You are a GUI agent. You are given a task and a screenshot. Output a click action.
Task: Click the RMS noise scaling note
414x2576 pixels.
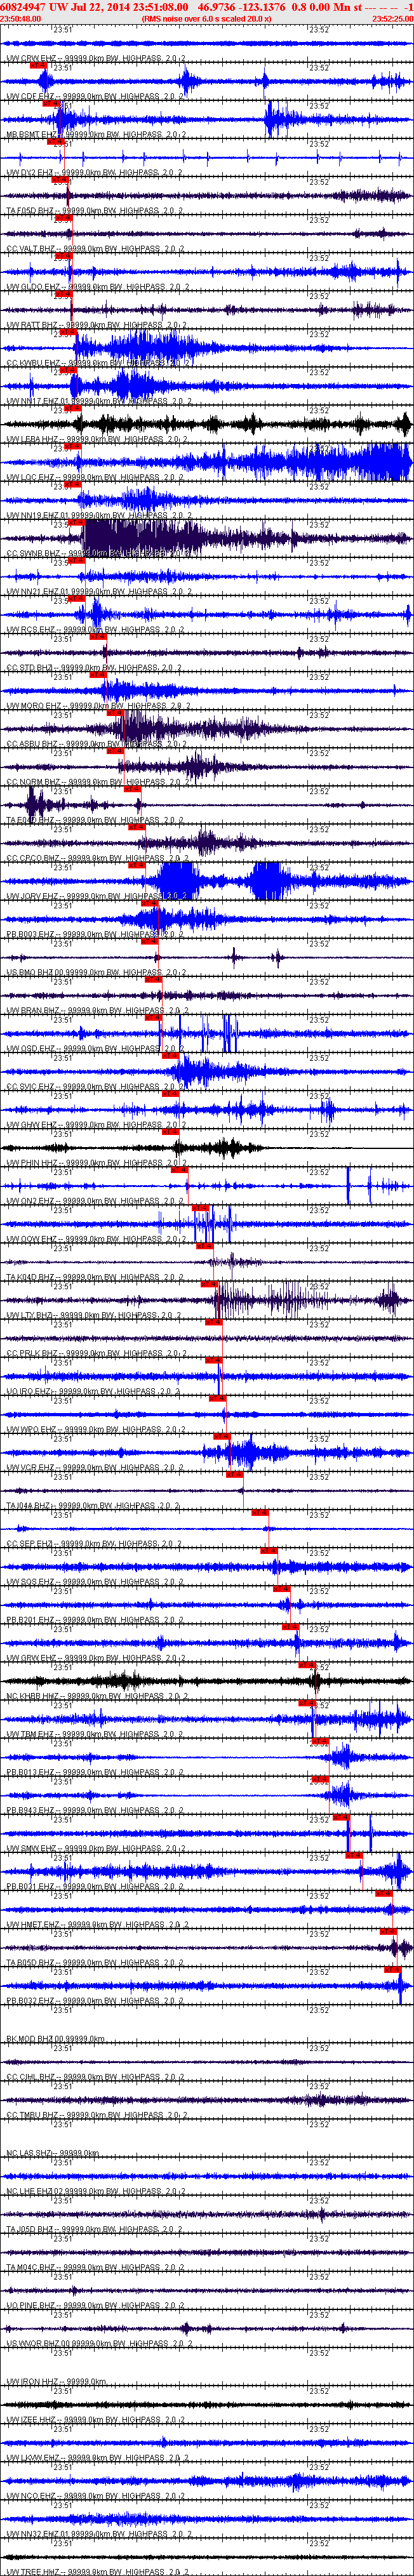pos(207,19)
